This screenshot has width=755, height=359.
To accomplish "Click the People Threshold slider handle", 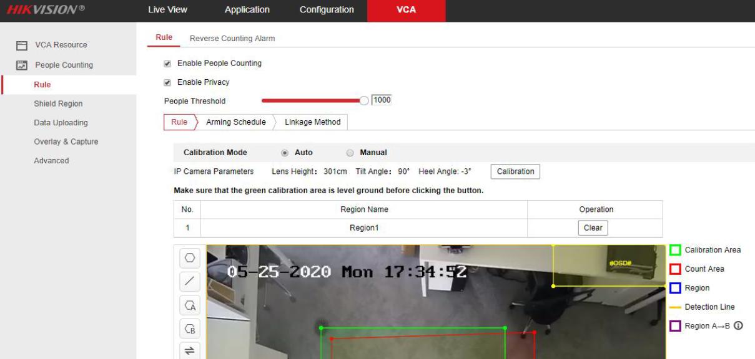I will pyautogui.click(x=365, y=101).
